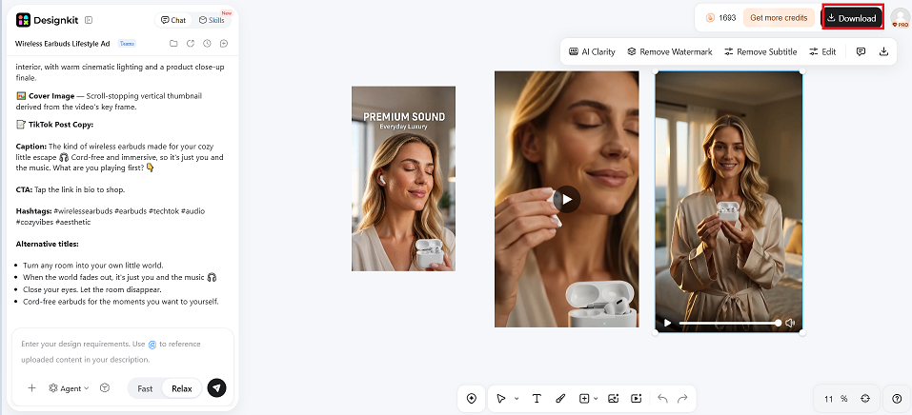Viewport: 912px width, 415px height.
Task: Click the Designkit logo
Action: point(49,20)
